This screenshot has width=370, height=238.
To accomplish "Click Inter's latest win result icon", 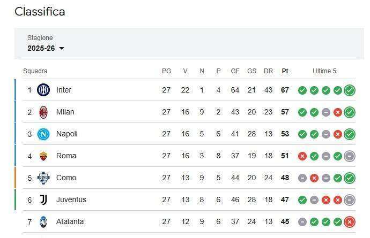I will (x=350, y=90).
